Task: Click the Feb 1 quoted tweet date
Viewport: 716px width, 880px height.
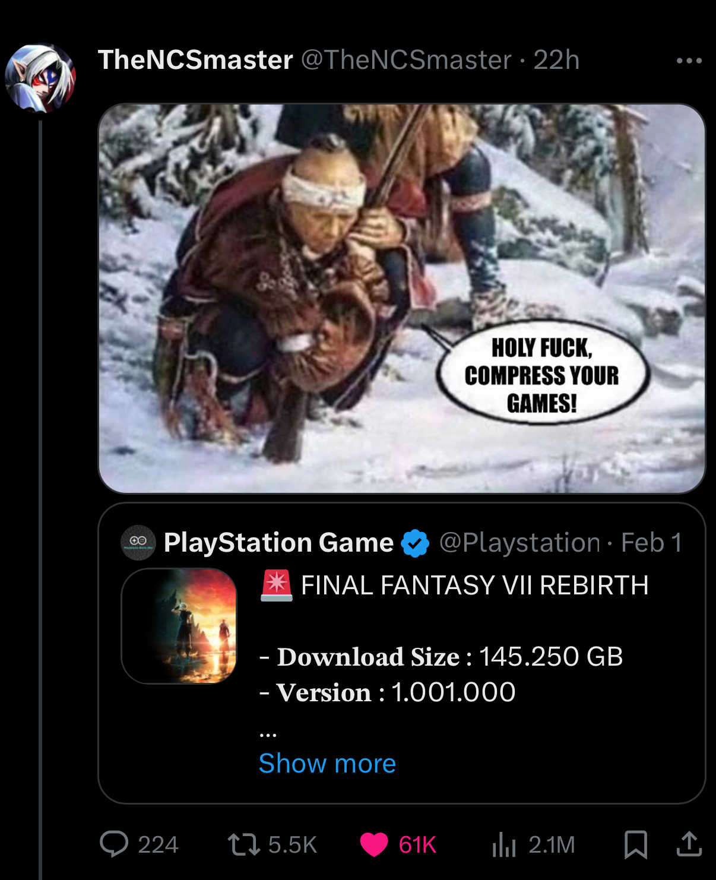Action: (651, 543)
